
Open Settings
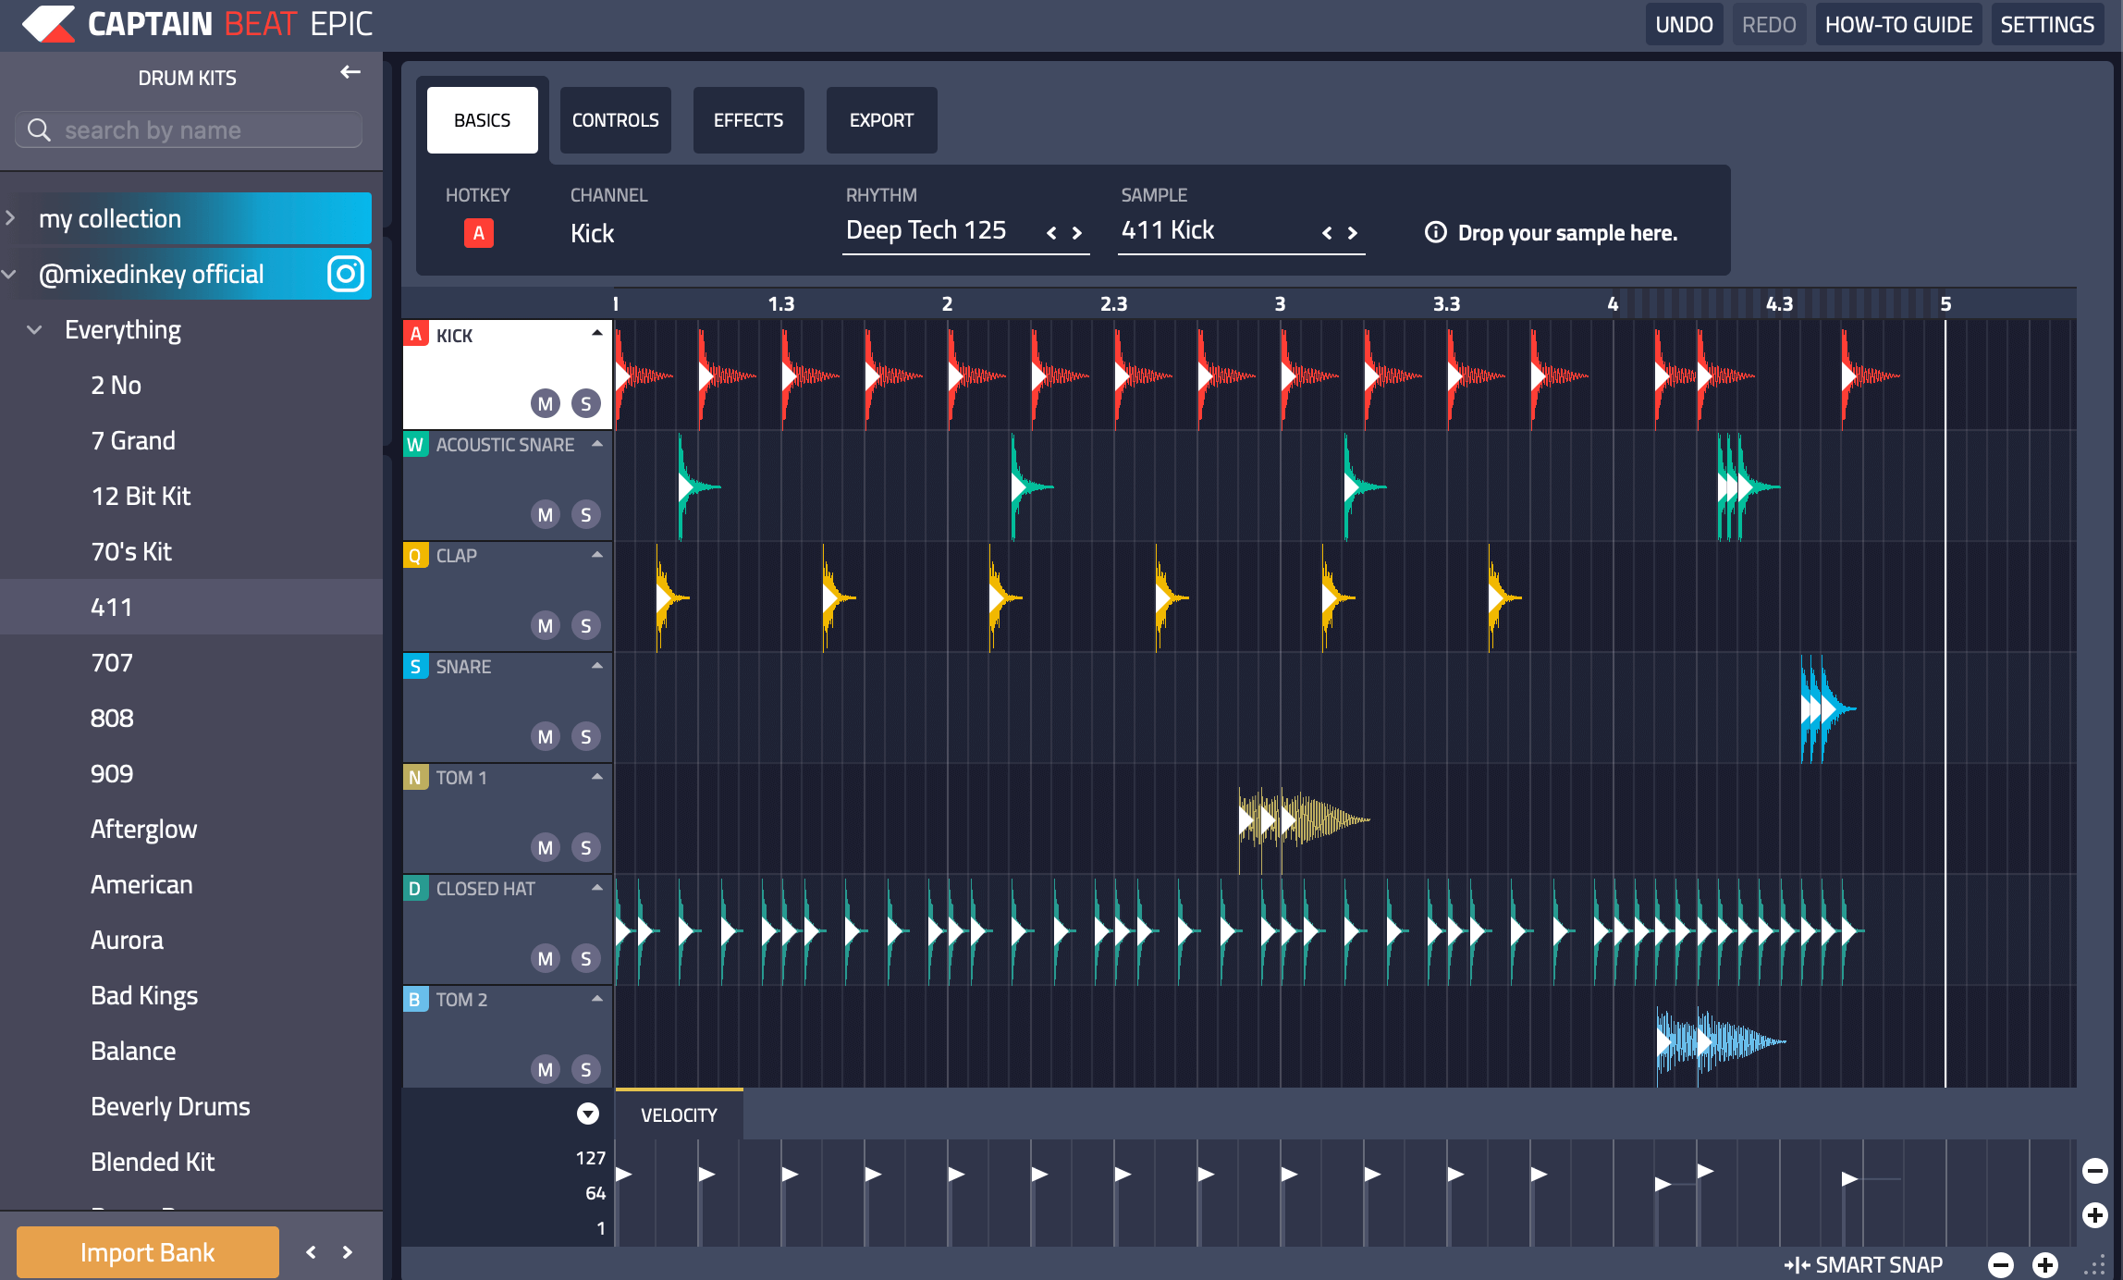coord(2047,24)
